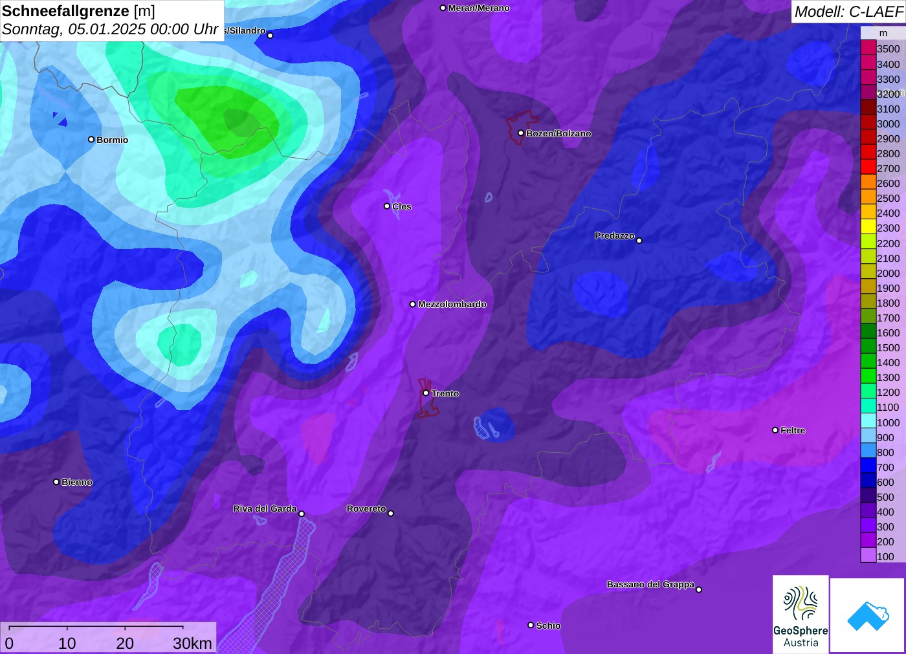Pick the 800 m light blue legend swatch

click(868, 452)
